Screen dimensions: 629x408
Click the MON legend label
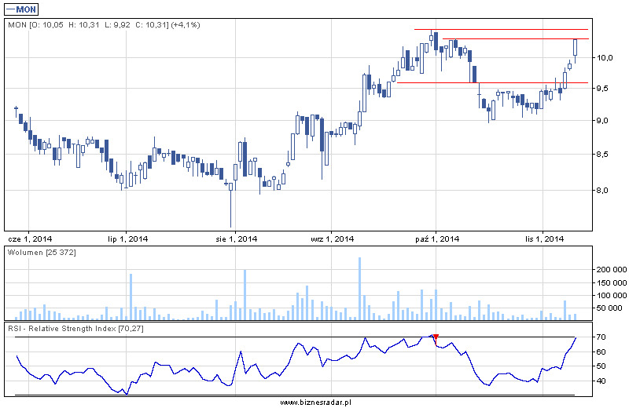tap(21, 9)
